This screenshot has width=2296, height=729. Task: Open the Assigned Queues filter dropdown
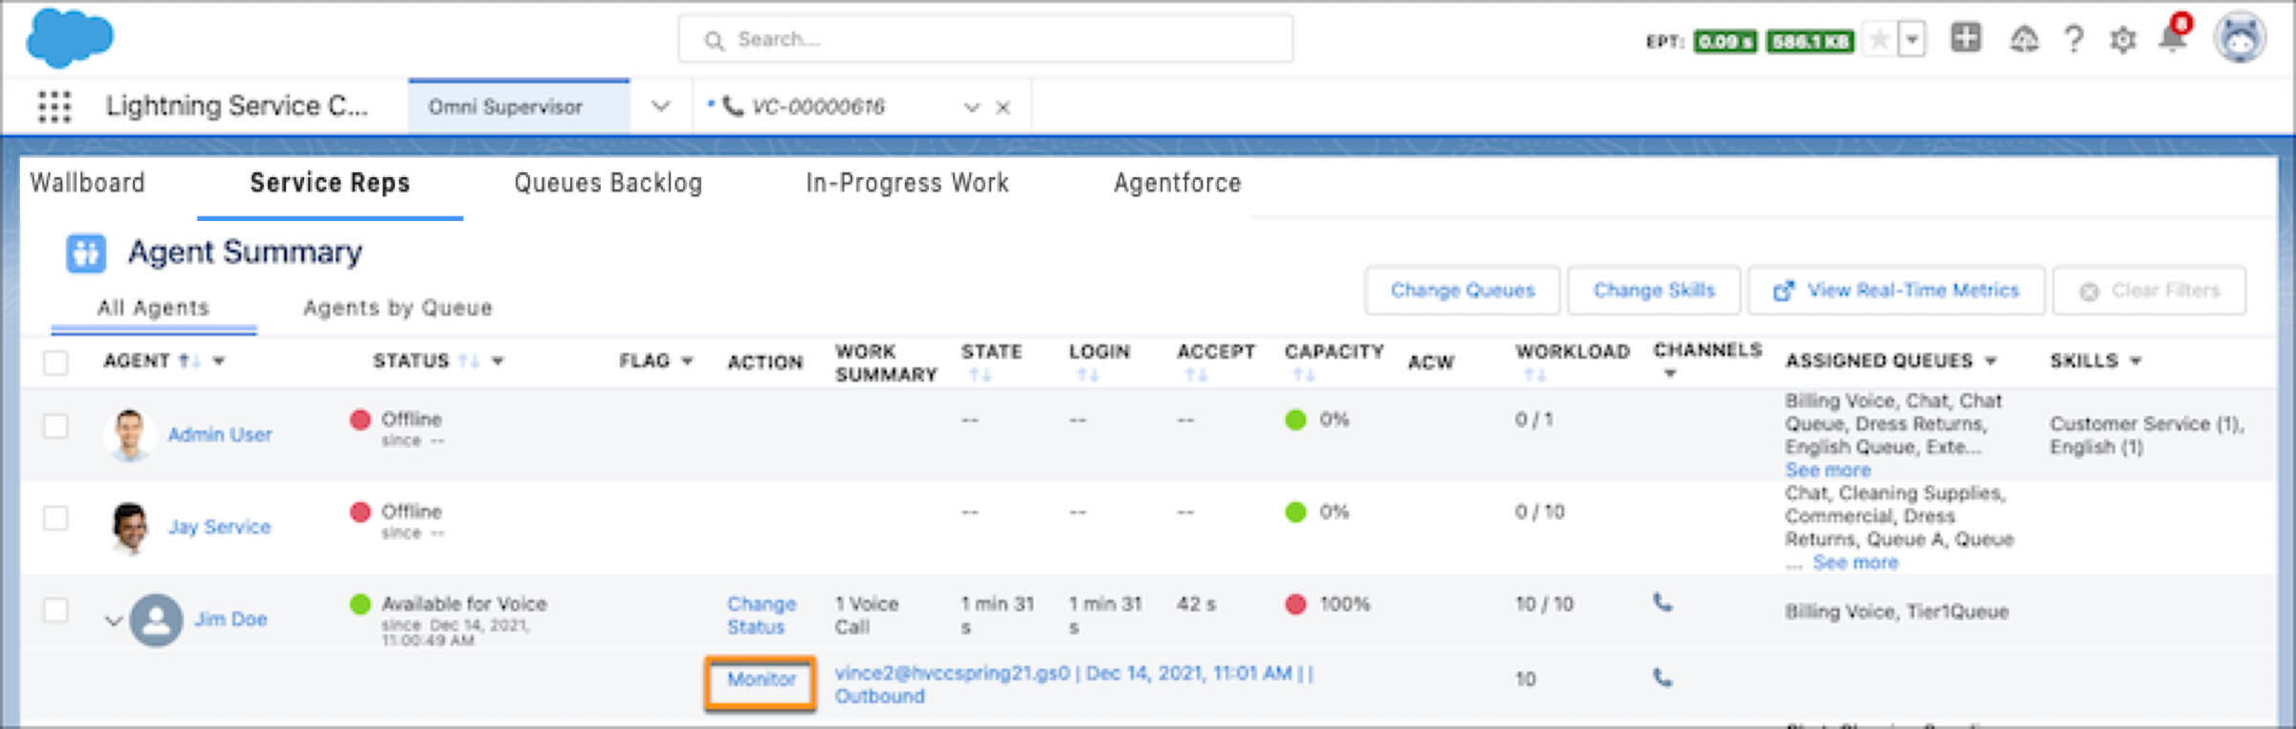coord(1991,362)
